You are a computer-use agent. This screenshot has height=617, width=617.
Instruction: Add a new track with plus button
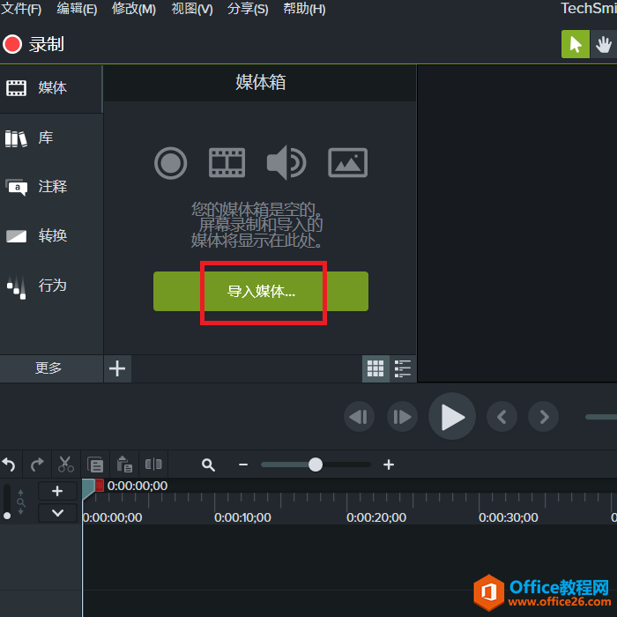[57, 491]
